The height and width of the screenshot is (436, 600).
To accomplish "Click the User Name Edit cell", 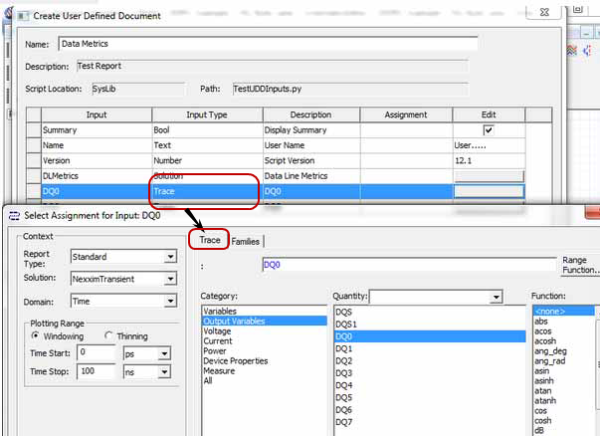I will [489, 145].
